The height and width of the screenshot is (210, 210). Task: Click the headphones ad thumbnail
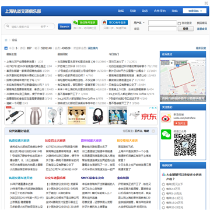tap(97, 116)
